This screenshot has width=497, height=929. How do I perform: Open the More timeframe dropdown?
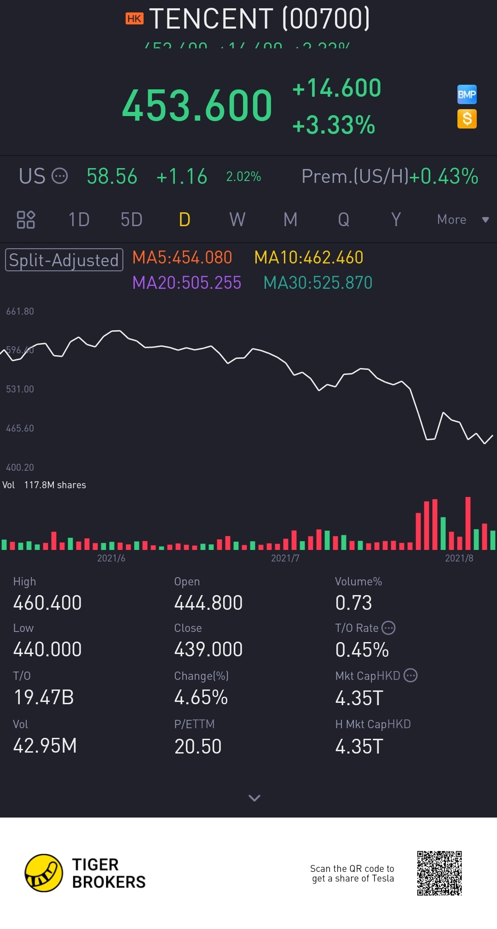tap(462, 220)
